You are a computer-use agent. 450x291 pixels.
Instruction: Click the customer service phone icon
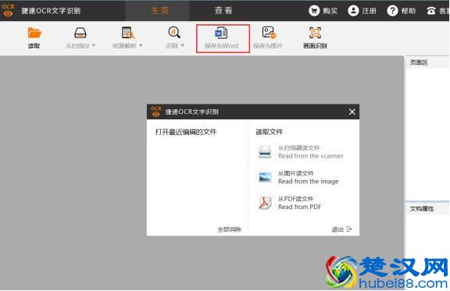point(431,11)
